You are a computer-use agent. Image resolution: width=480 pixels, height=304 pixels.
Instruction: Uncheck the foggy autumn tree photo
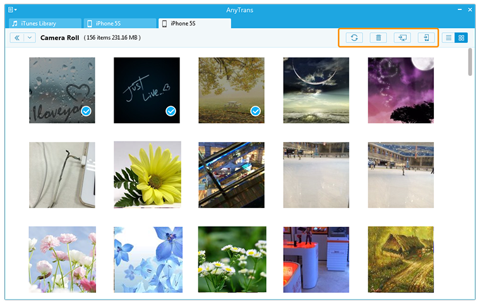(255, 112)
